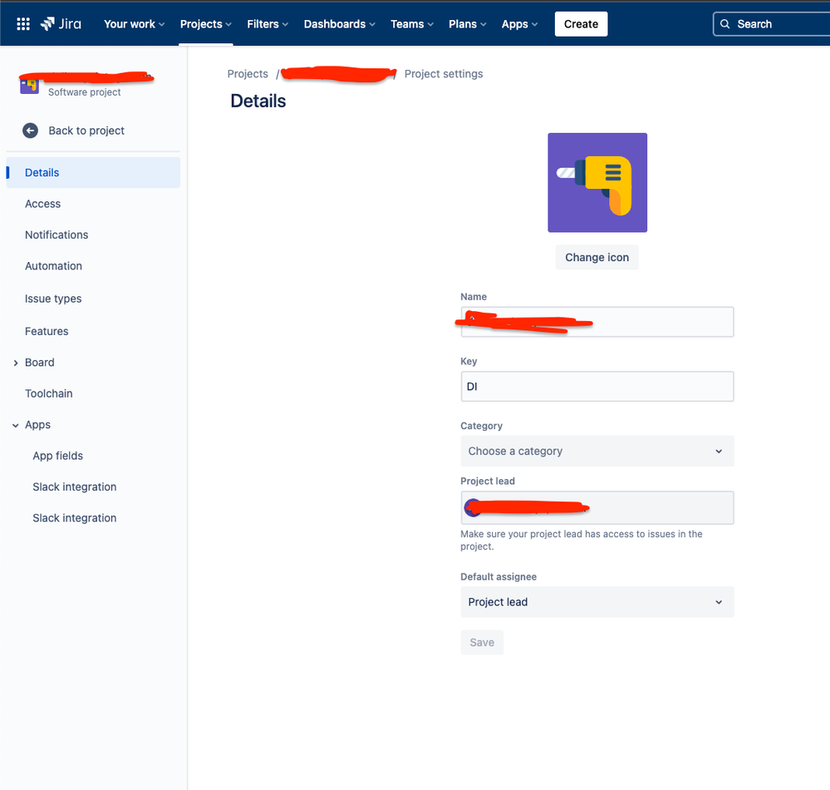Click the Projects breadcrumb link
Screen dimensions: 830x790
click(248, 73)
